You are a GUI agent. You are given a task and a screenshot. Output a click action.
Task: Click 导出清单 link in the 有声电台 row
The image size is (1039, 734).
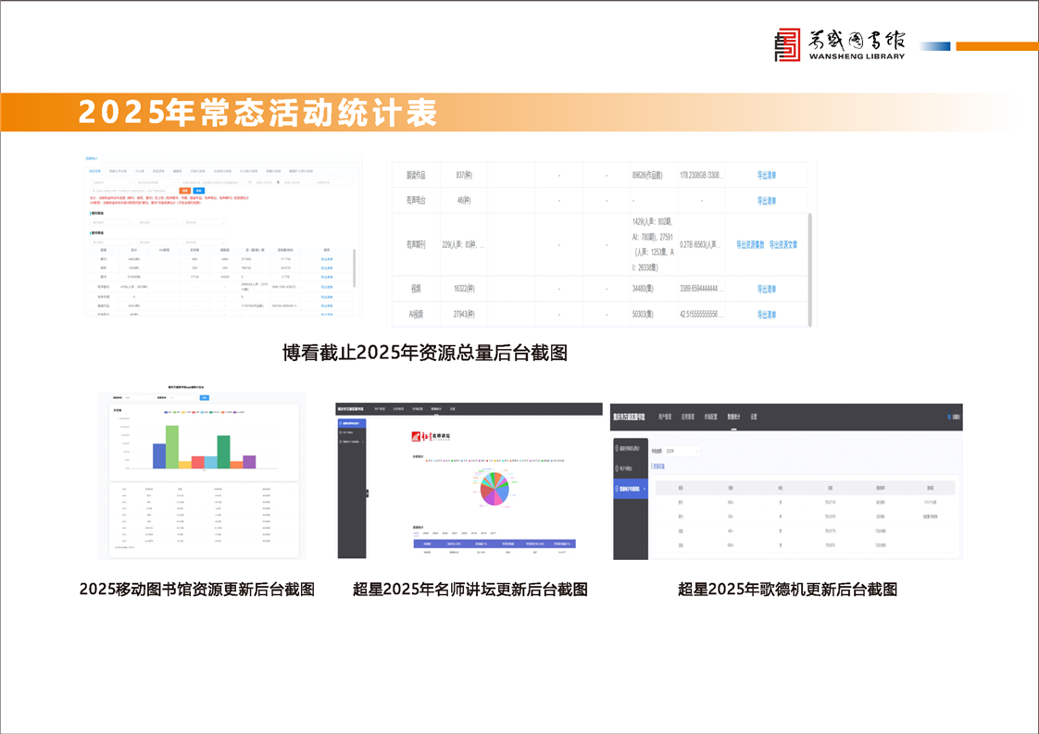click(x=767, y=201)
